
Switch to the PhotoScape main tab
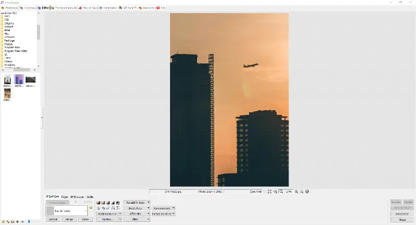10,8
